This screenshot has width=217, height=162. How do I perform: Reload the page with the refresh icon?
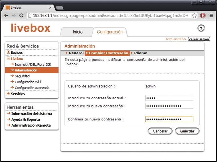21,16
